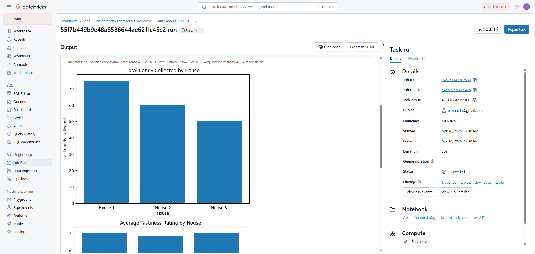This screenshot has width=535, height=254.
Task: Open Dashboards from the sidebar
Action: pos(28,110)
